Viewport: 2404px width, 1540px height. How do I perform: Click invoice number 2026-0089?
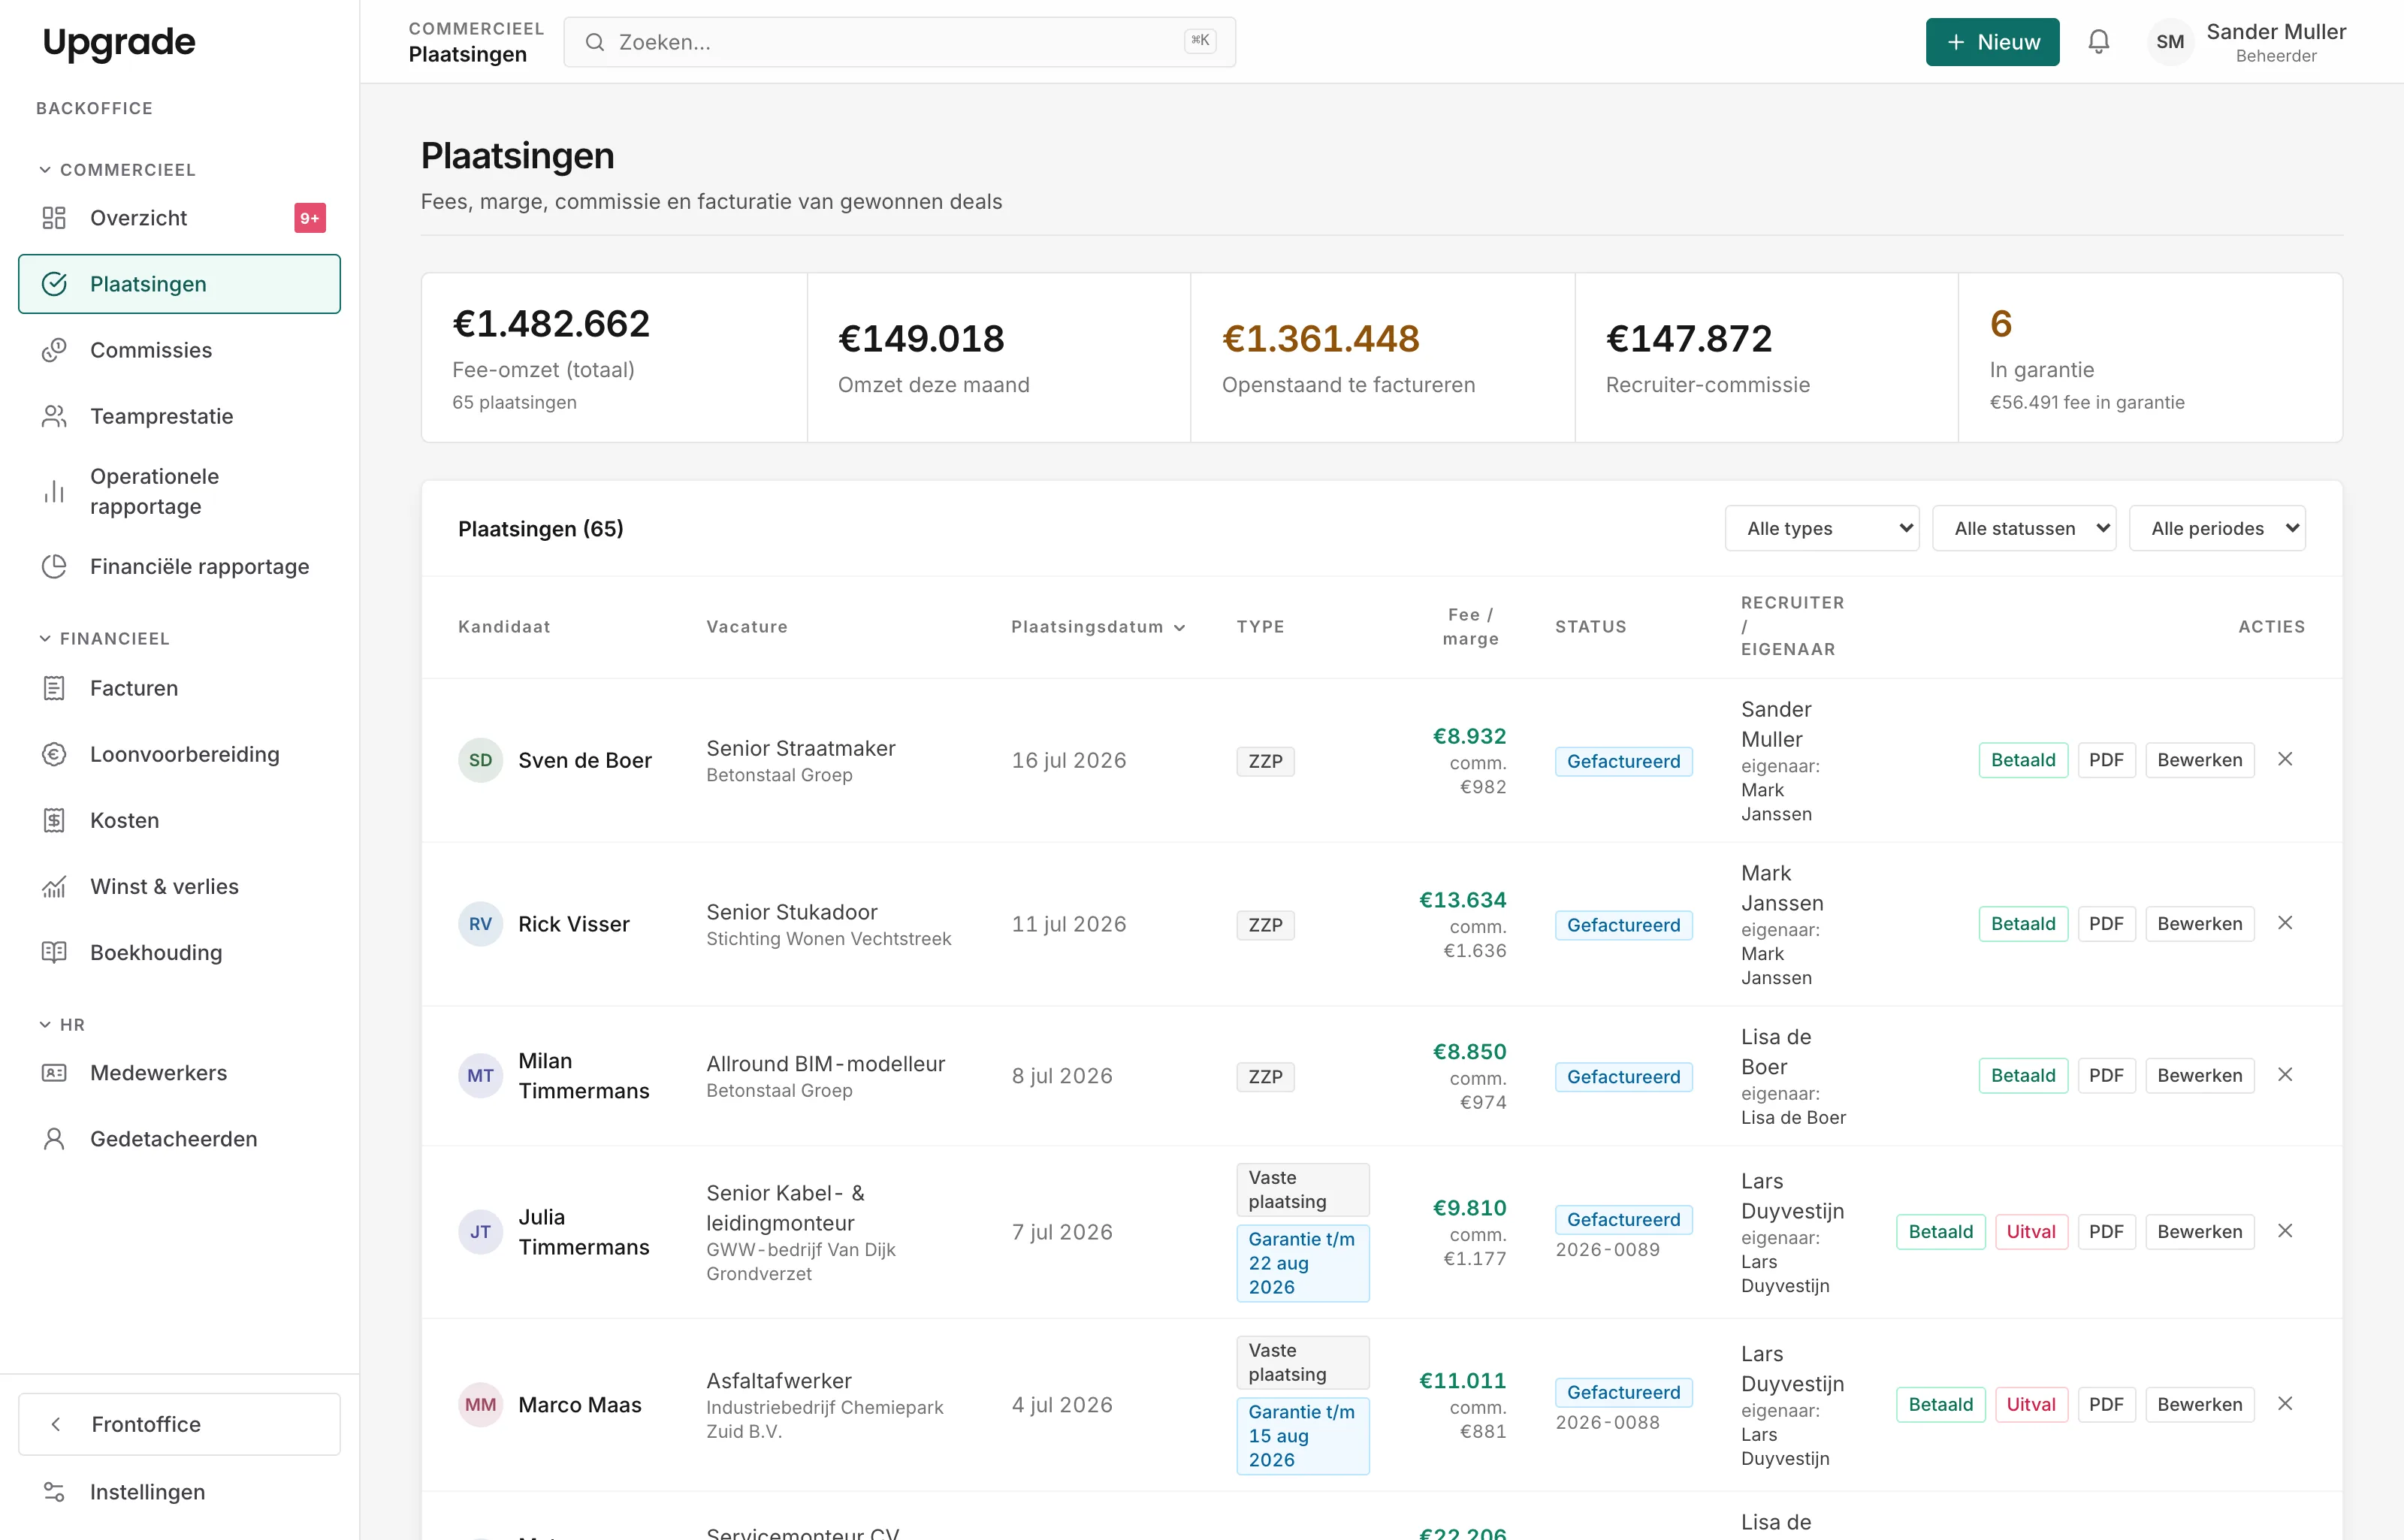pyautogui.click(x=1607, y=1250)
